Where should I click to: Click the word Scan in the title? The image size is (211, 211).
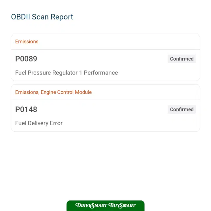coord(40,17)
